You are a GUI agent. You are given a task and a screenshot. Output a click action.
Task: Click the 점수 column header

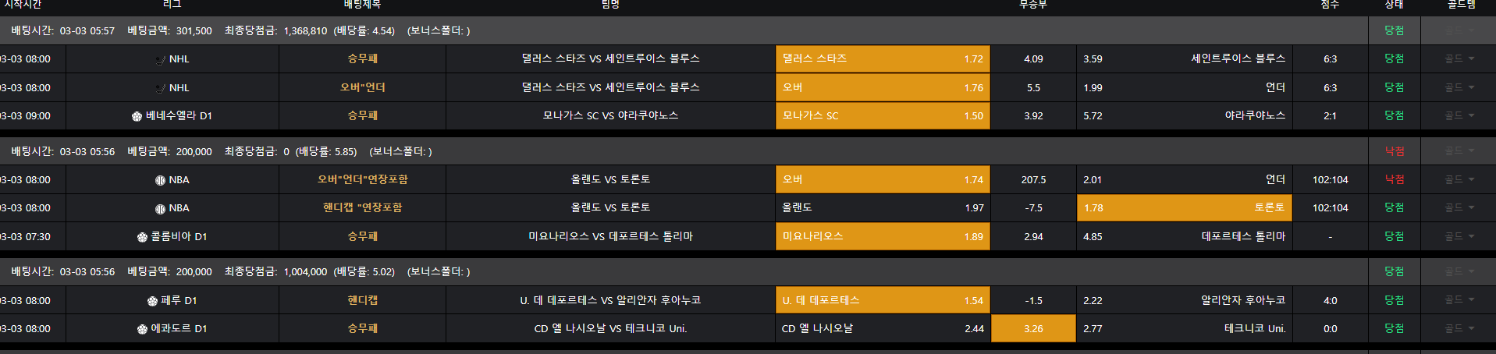(1330, 5)
